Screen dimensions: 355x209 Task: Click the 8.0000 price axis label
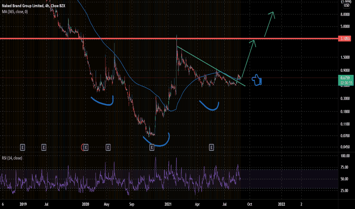(x=345, y=14)
